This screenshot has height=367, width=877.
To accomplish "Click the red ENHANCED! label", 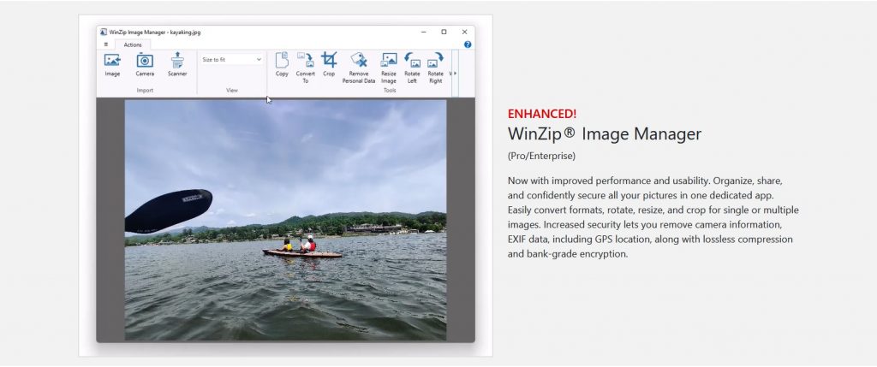I will click(x=542, y=114).
